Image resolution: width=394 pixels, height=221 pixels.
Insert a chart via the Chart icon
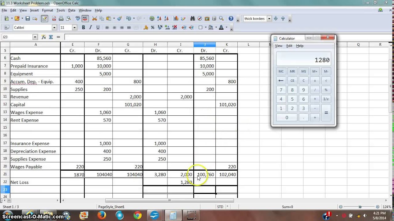tap(176, 19)
